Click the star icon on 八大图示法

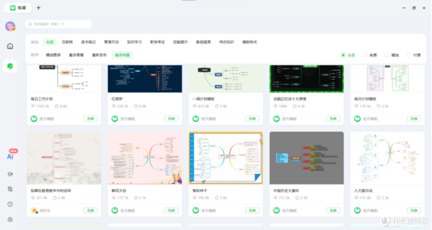378,198
